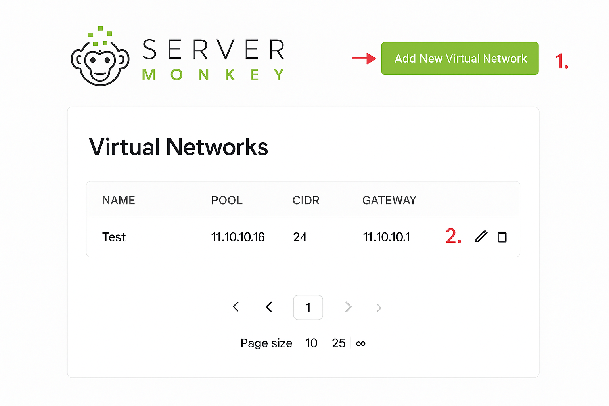Image resolution: width=609 pixels, height=406 pixels.
Task: Set page size to infinity symbol
Action: click(x=361, y=343)
